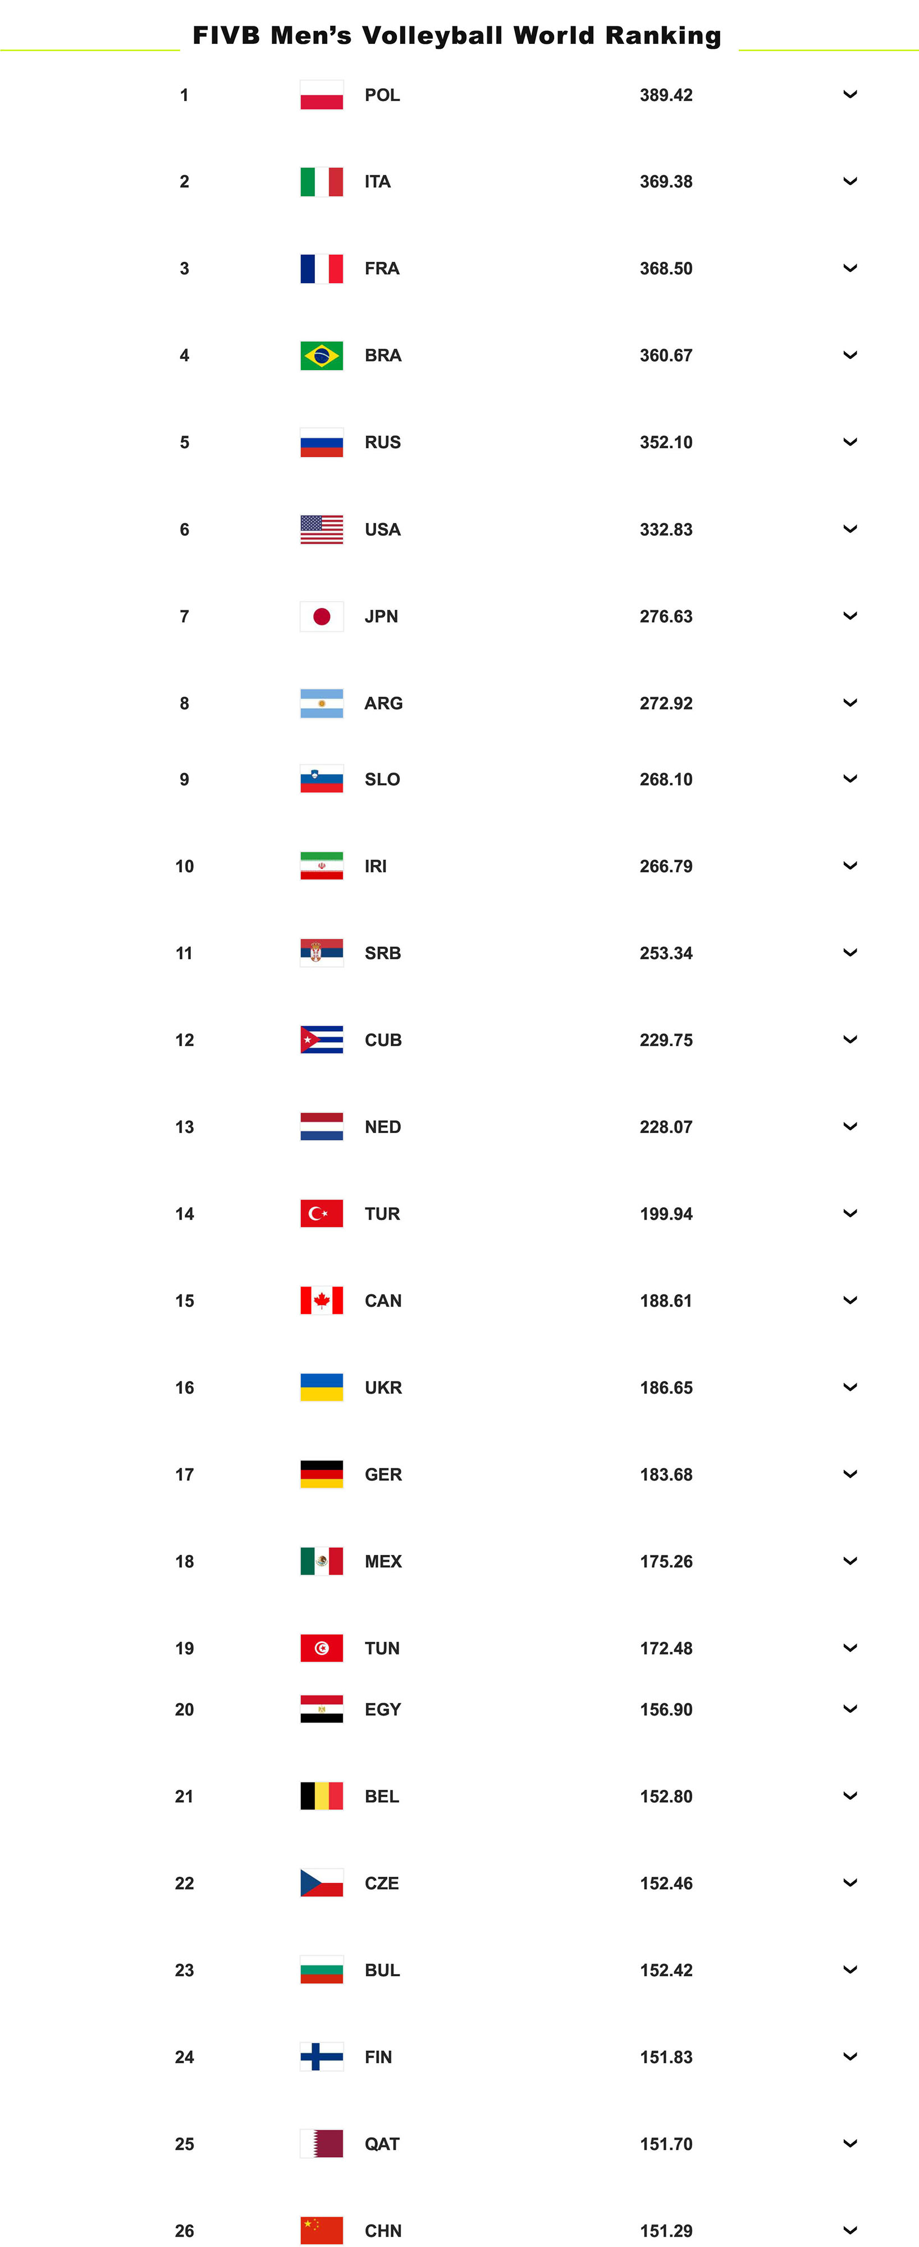The image size is (919, 2247).
Task: Click the Brazil flag icon
Action: pyautogui.click(x=321, y=355)
